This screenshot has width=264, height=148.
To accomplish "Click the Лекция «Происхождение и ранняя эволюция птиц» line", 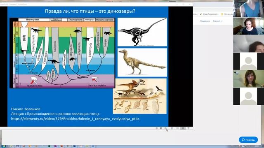I will tap(55, 114).
